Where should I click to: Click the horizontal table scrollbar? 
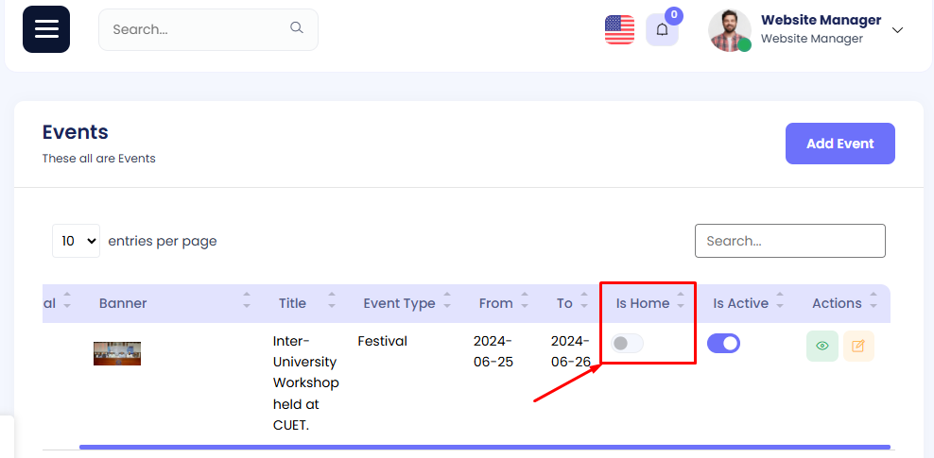click(484, 447)
